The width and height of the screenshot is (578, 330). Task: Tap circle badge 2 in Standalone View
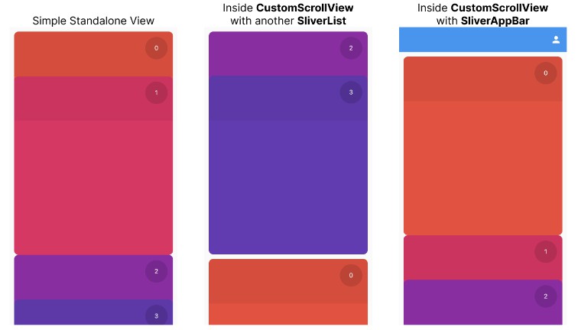tap(156, 271)
